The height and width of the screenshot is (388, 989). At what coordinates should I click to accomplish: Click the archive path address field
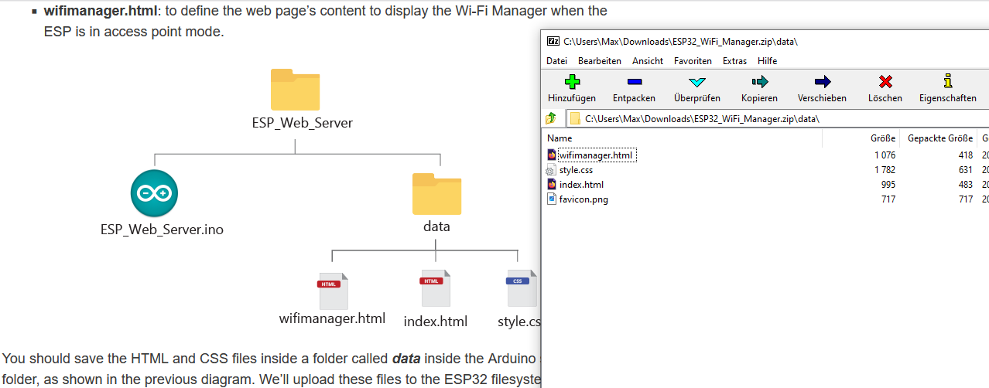774,118
